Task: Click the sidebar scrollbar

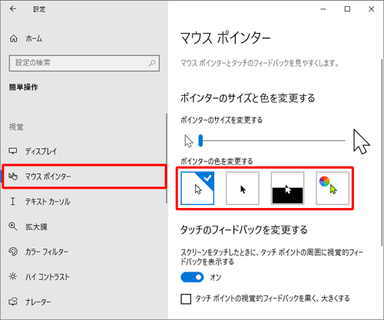Action: (x=167, y=159)
